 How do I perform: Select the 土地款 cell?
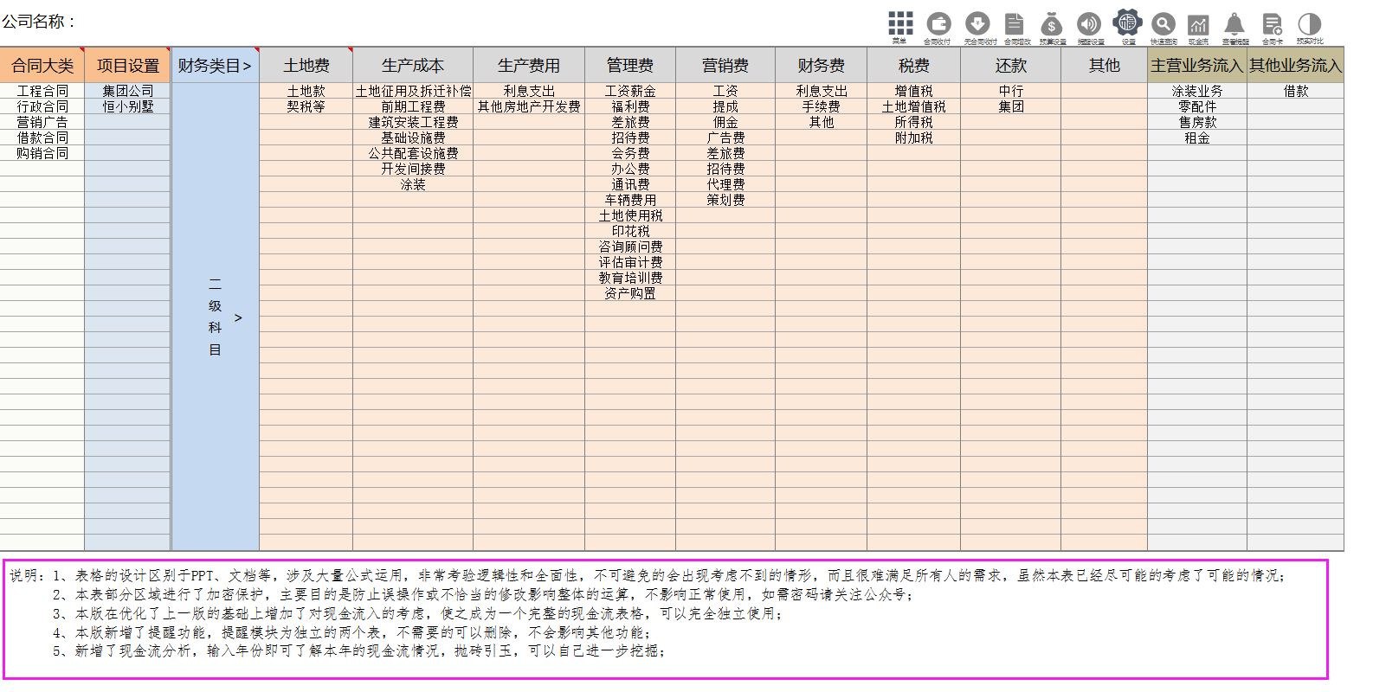tap(306, 91)
